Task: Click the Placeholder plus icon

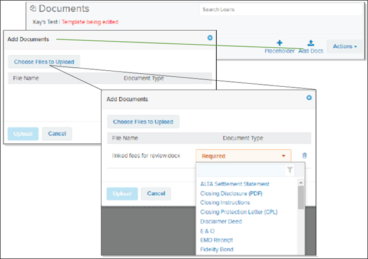Action: pos(279,43)
